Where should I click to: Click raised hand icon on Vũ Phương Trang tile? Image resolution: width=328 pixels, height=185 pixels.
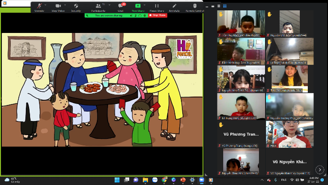(221, 125)
